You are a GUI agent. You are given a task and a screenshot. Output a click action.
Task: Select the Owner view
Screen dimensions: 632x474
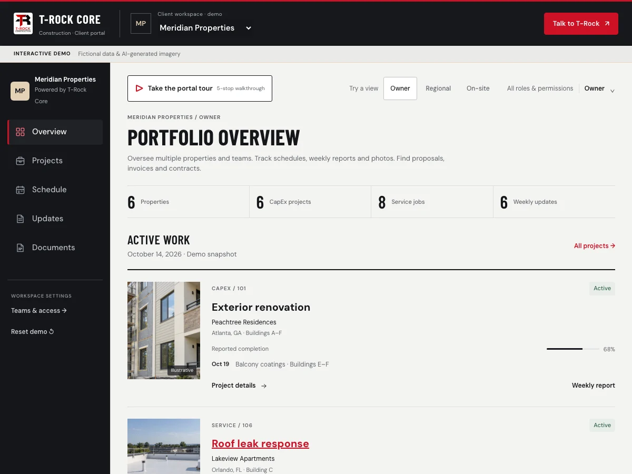(x=400, y=88)
